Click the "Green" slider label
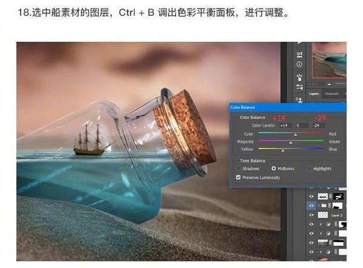Image resolution: width=363 pixels, height=268 pixels. pos(335,142)
